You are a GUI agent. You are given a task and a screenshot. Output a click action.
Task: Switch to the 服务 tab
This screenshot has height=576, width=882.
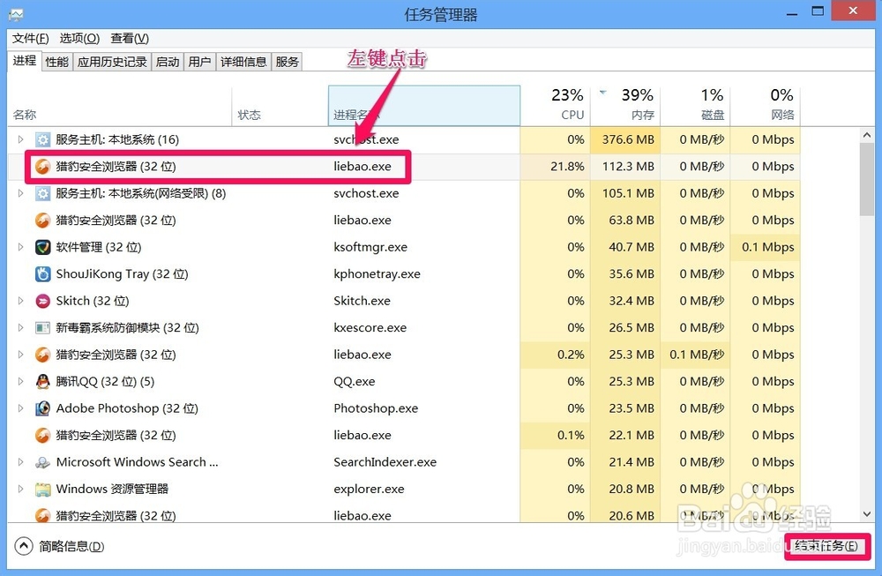pyautogui.click(x=287, y=62)
